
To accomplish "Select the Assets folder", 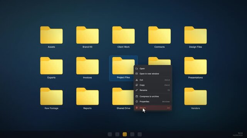I will point(51,37).
